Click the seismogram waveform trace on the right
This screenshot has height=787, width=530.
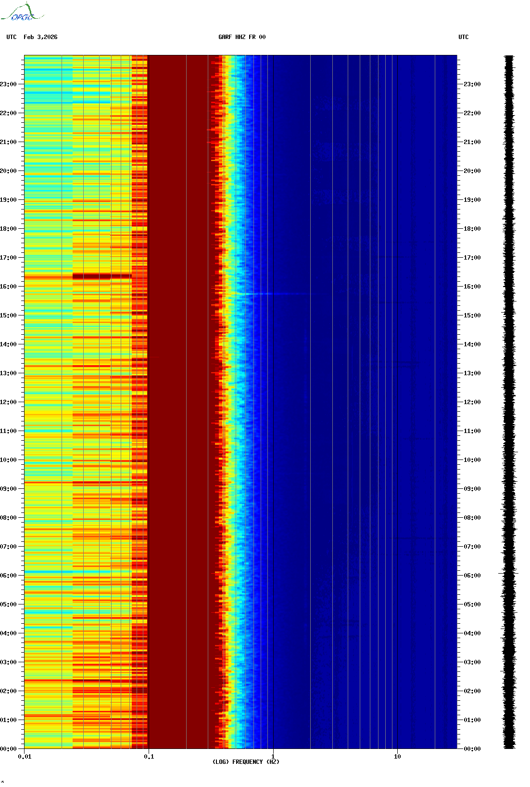pyautogui.click(x=509, y=402)
